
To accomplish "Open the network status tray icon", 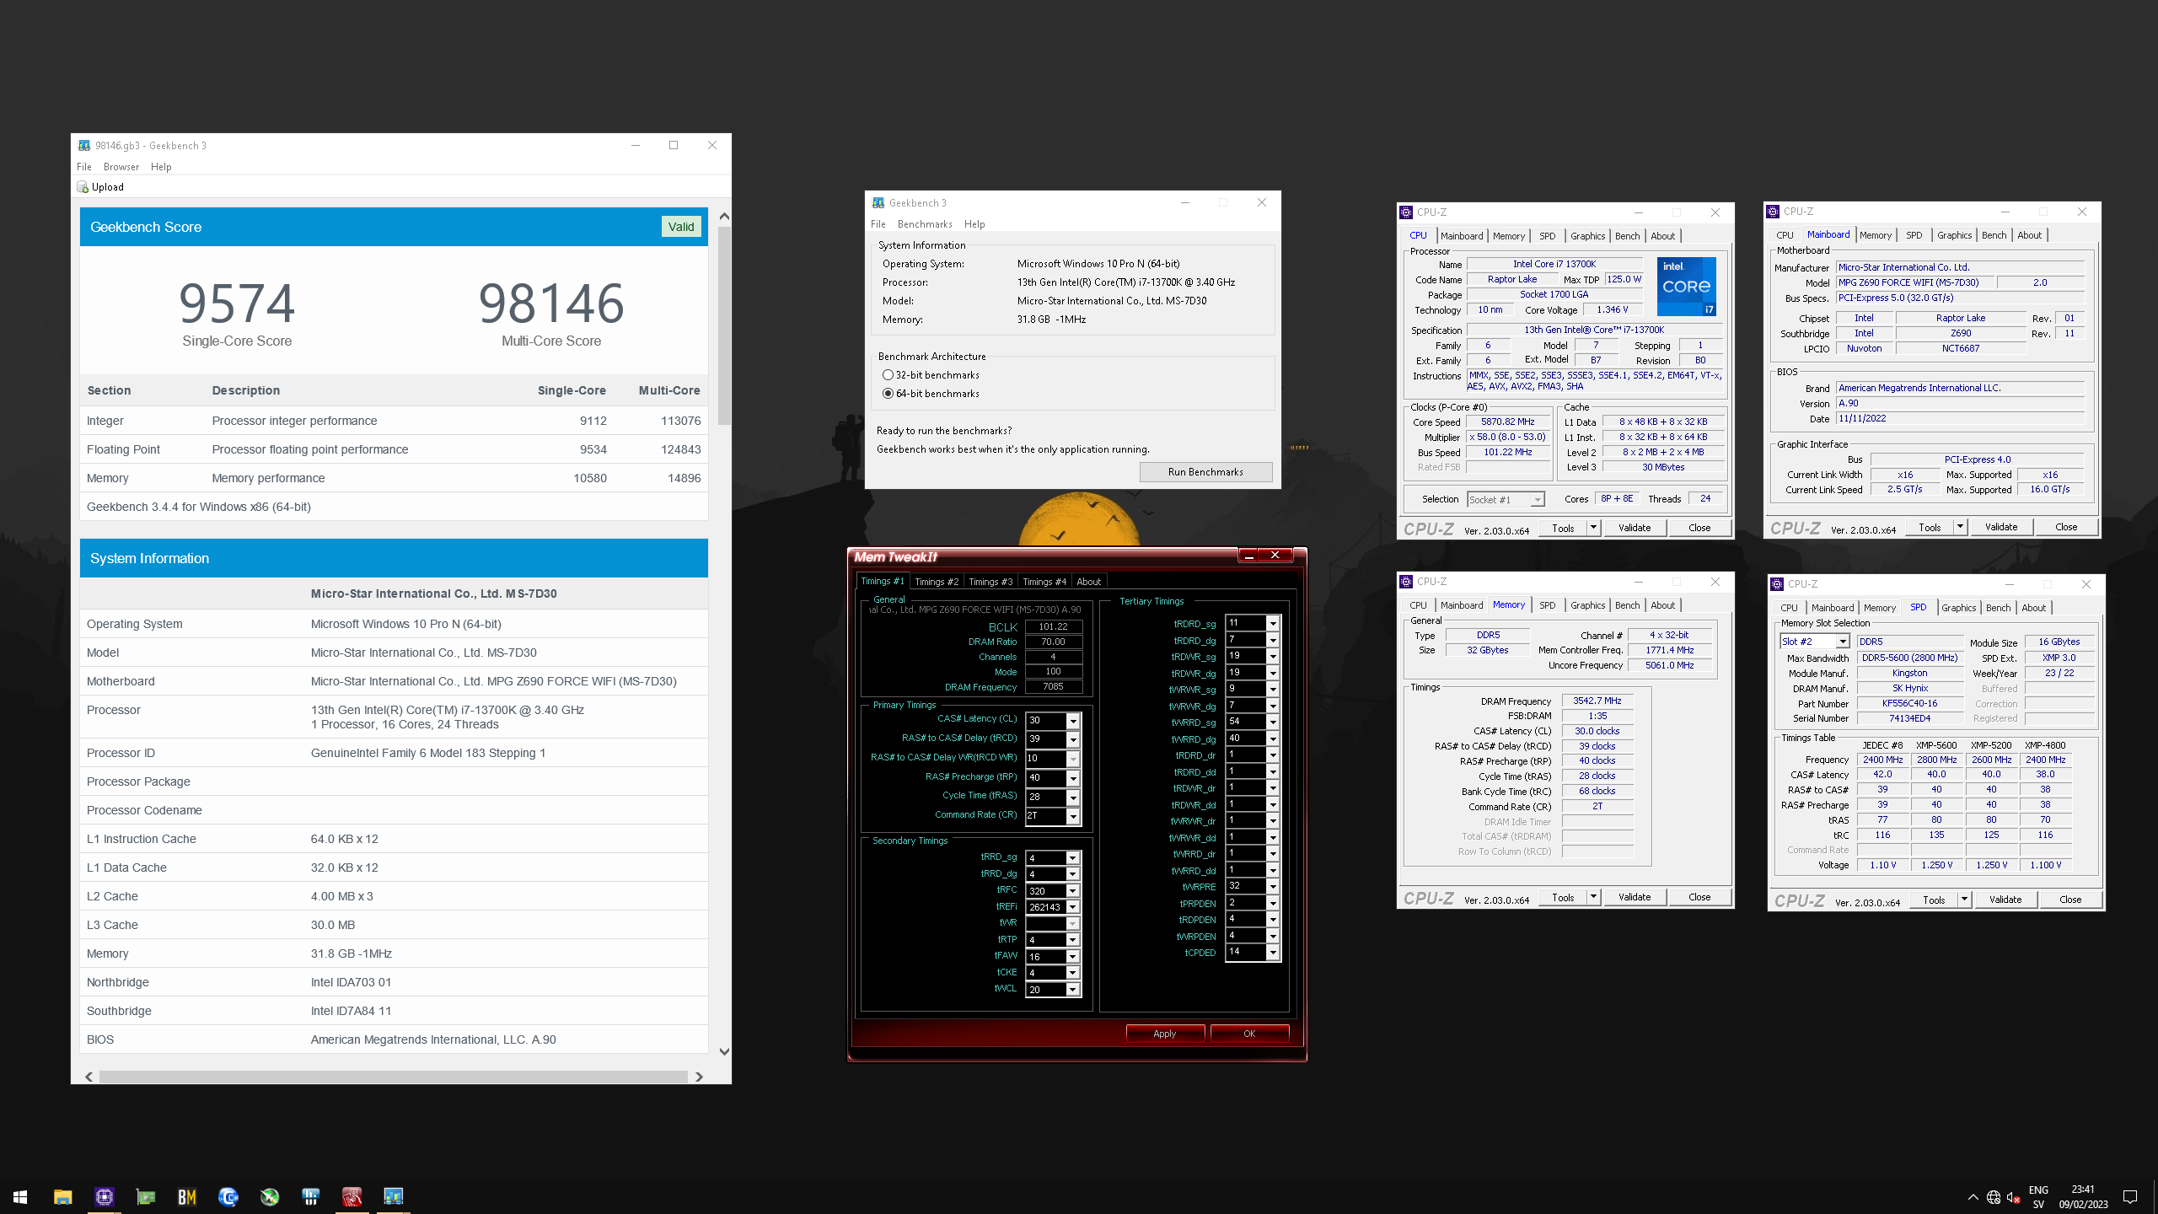I will [x=1993, y=1197].
